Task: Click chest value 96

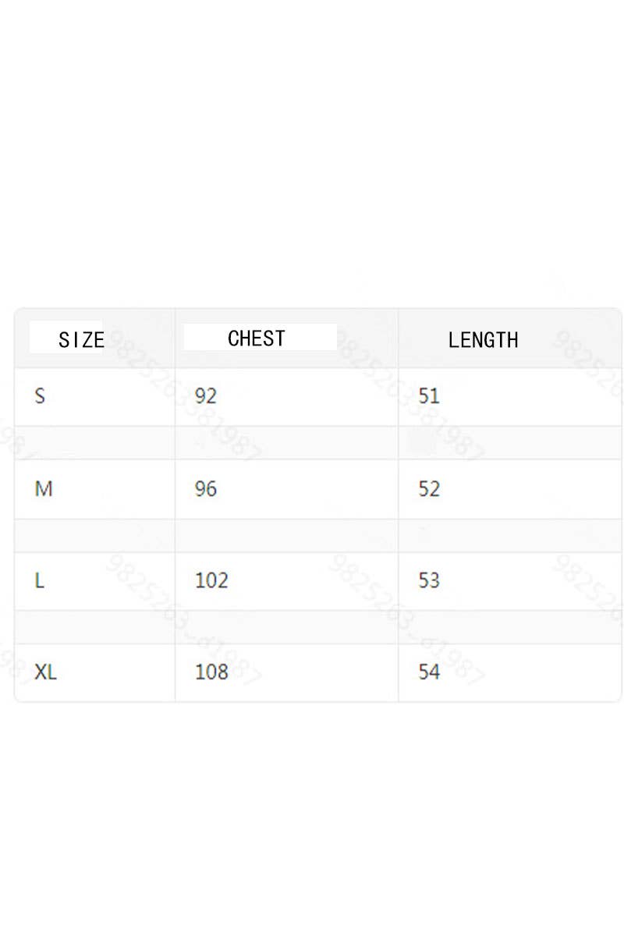Action: point(206,489)
